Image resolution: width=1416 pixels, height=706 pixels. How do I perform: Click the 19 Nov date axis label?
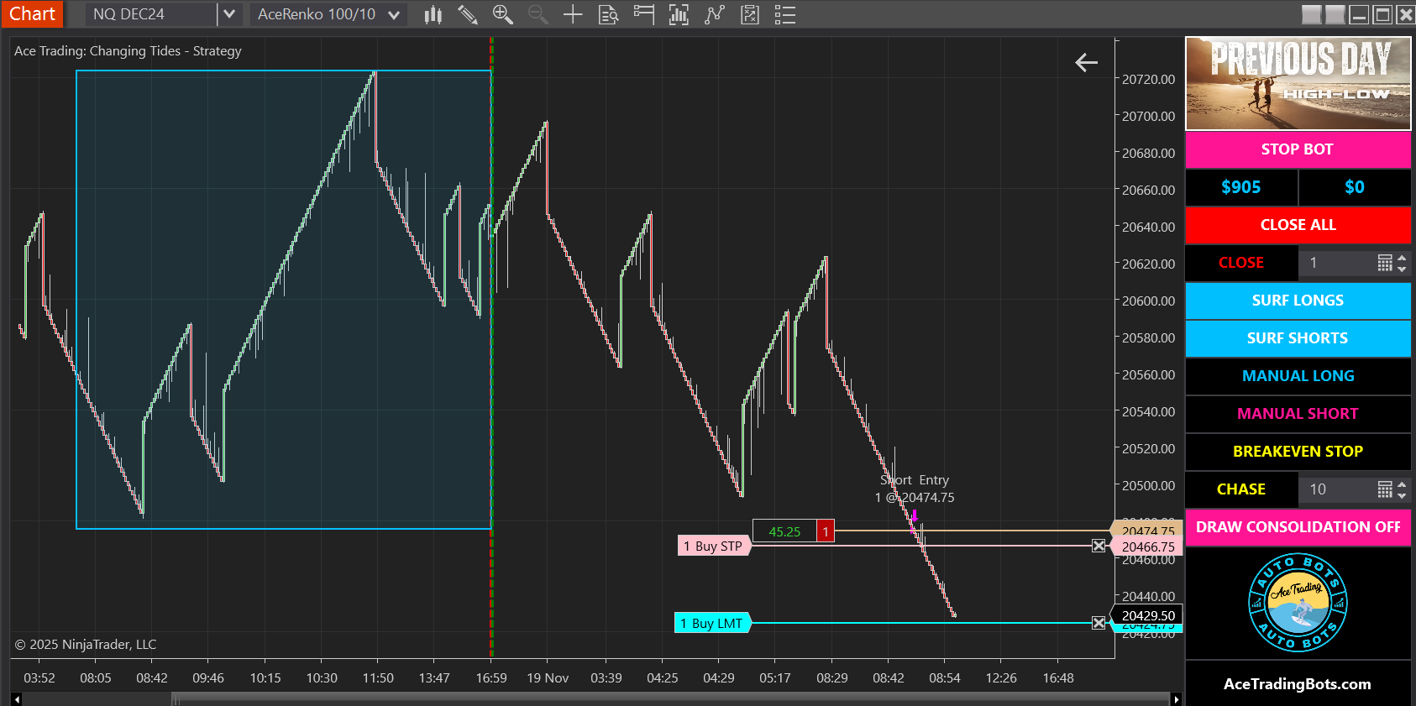548,678
